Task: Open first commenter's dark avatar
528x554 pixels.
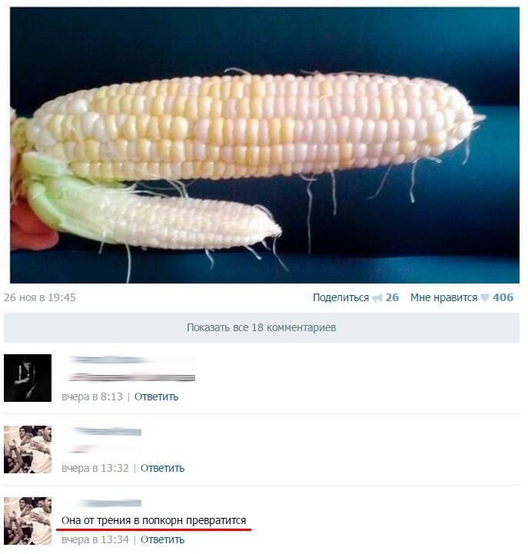Action: point(28,378)
